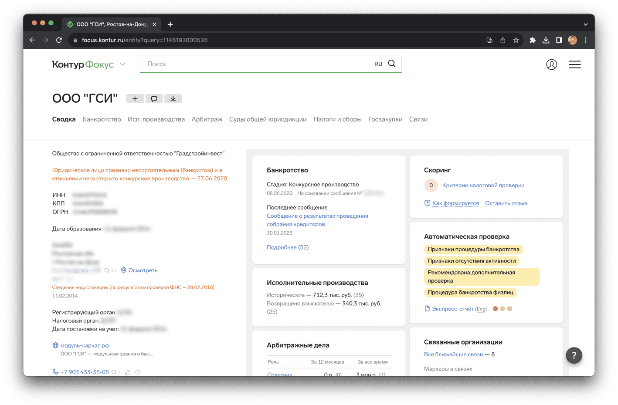Toggle the RU keyboard layout in the search box
Viewport: 618px width, 405px height.
tap(378, 64)
